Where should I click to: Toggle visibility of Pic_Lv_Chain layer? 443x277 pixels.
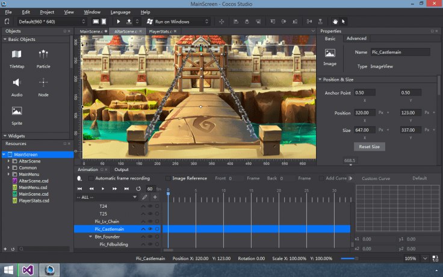point(150,222)
